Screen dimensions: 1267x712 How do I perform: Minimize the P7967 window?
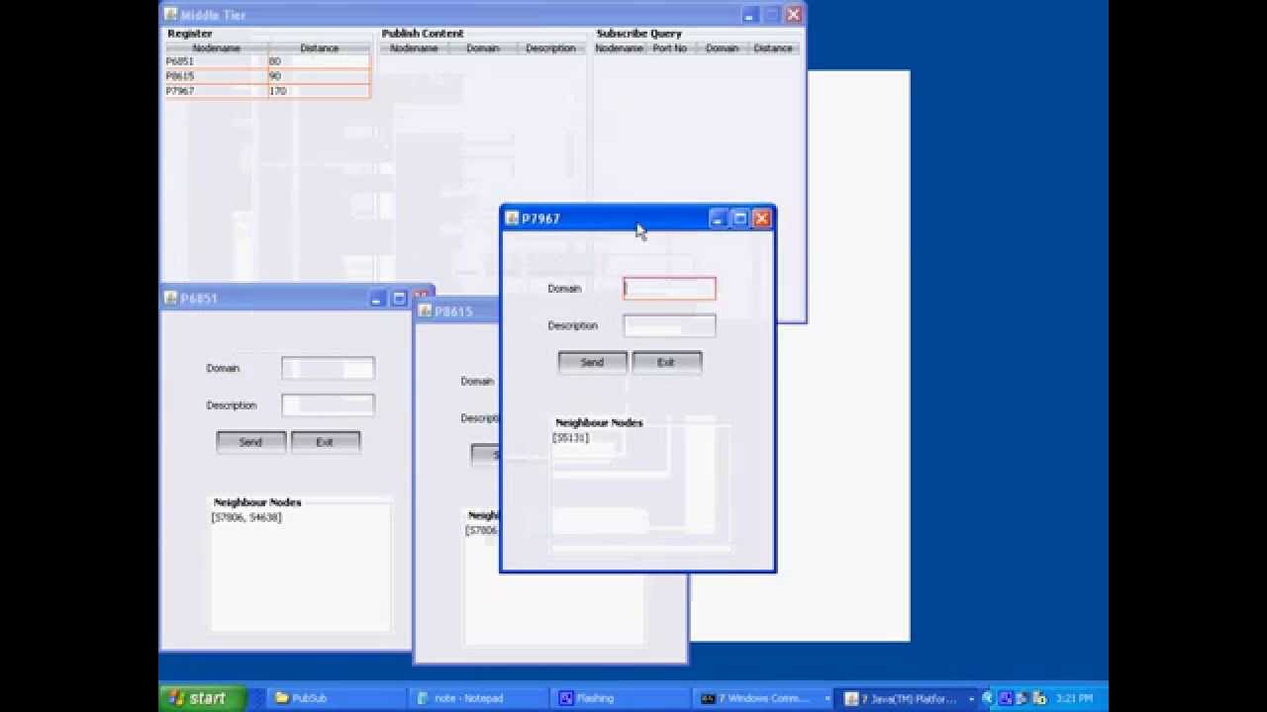[x=718, y=219]
